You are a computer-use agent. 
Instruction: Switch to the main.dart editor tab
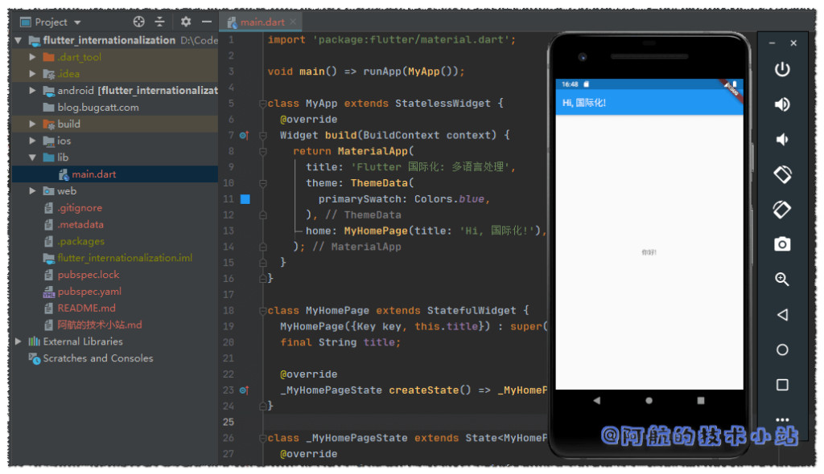pos(261,22)
